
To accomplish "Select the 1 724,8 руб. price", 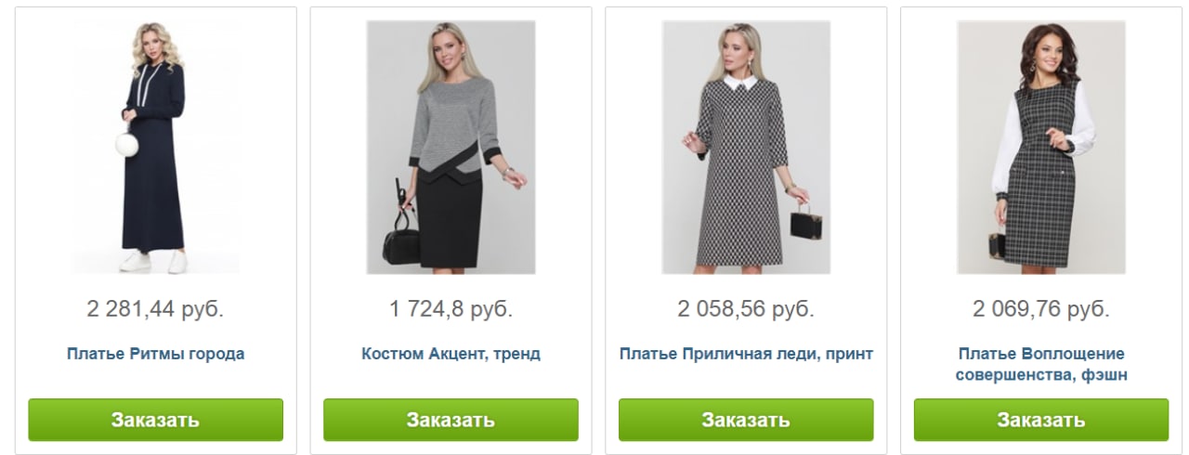I will (x=451, y=309).
